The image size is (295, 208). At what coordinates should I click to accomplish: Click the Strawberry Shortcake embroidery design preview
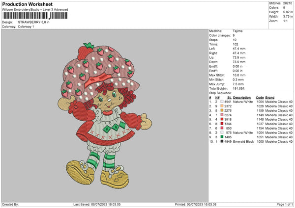pyautogui.click(x=105, y=116)
